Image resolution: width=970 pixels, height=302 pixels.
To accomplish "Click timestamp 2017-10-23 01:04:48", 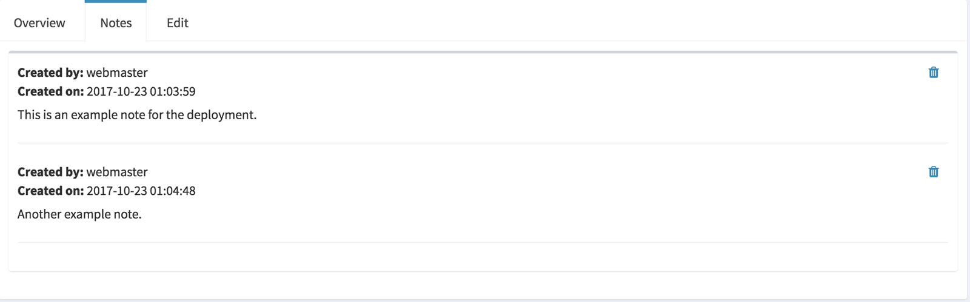I will click(x=141, y=191).
